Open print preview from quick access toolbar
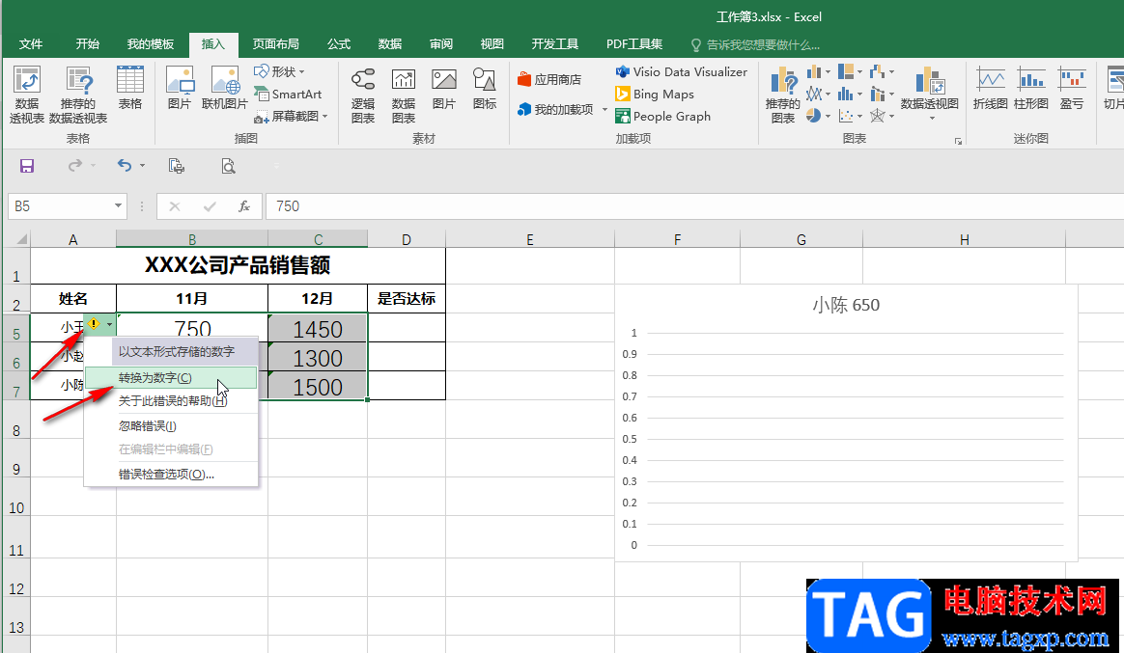1124x653 pixels. [x=228, y=166]
